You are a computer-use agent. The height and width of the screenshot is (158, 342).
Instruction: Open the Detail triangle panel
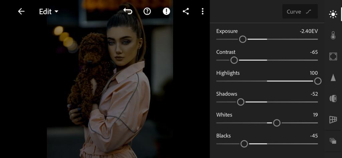click(333, 77)
